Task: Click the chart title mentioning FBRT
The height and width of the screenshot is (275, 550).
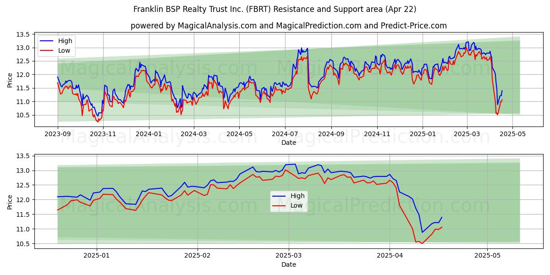Action: 275,9
